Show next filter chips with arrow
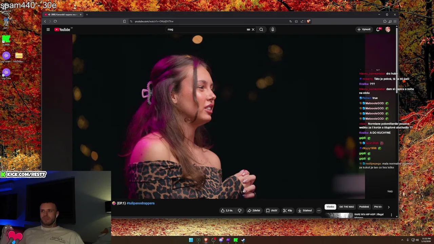This screenshot has width=434, height=244. 389,207
